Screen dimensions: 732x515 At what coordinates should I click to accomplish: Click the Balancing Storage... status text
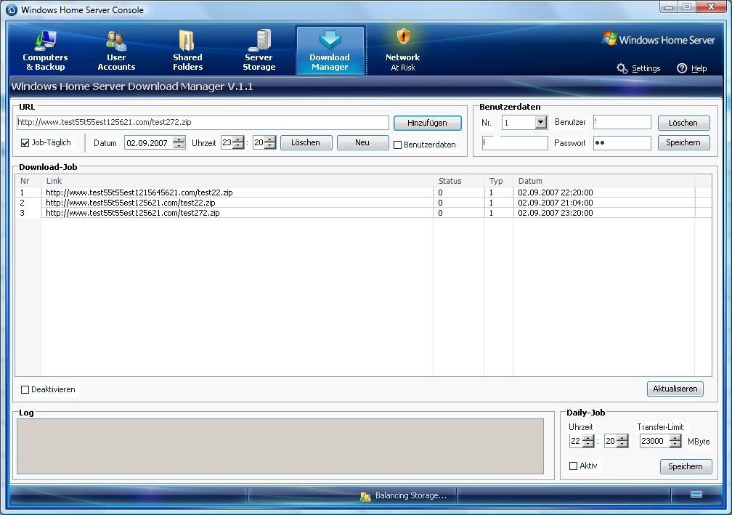coord(411,496)
